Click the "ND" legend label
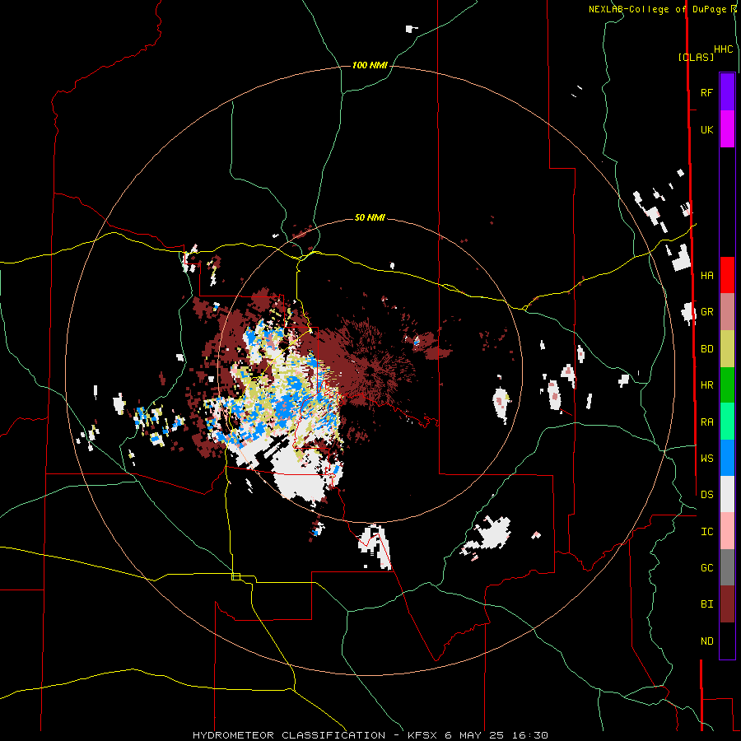Viewport: 741px width, 741px height. (706, 641)
